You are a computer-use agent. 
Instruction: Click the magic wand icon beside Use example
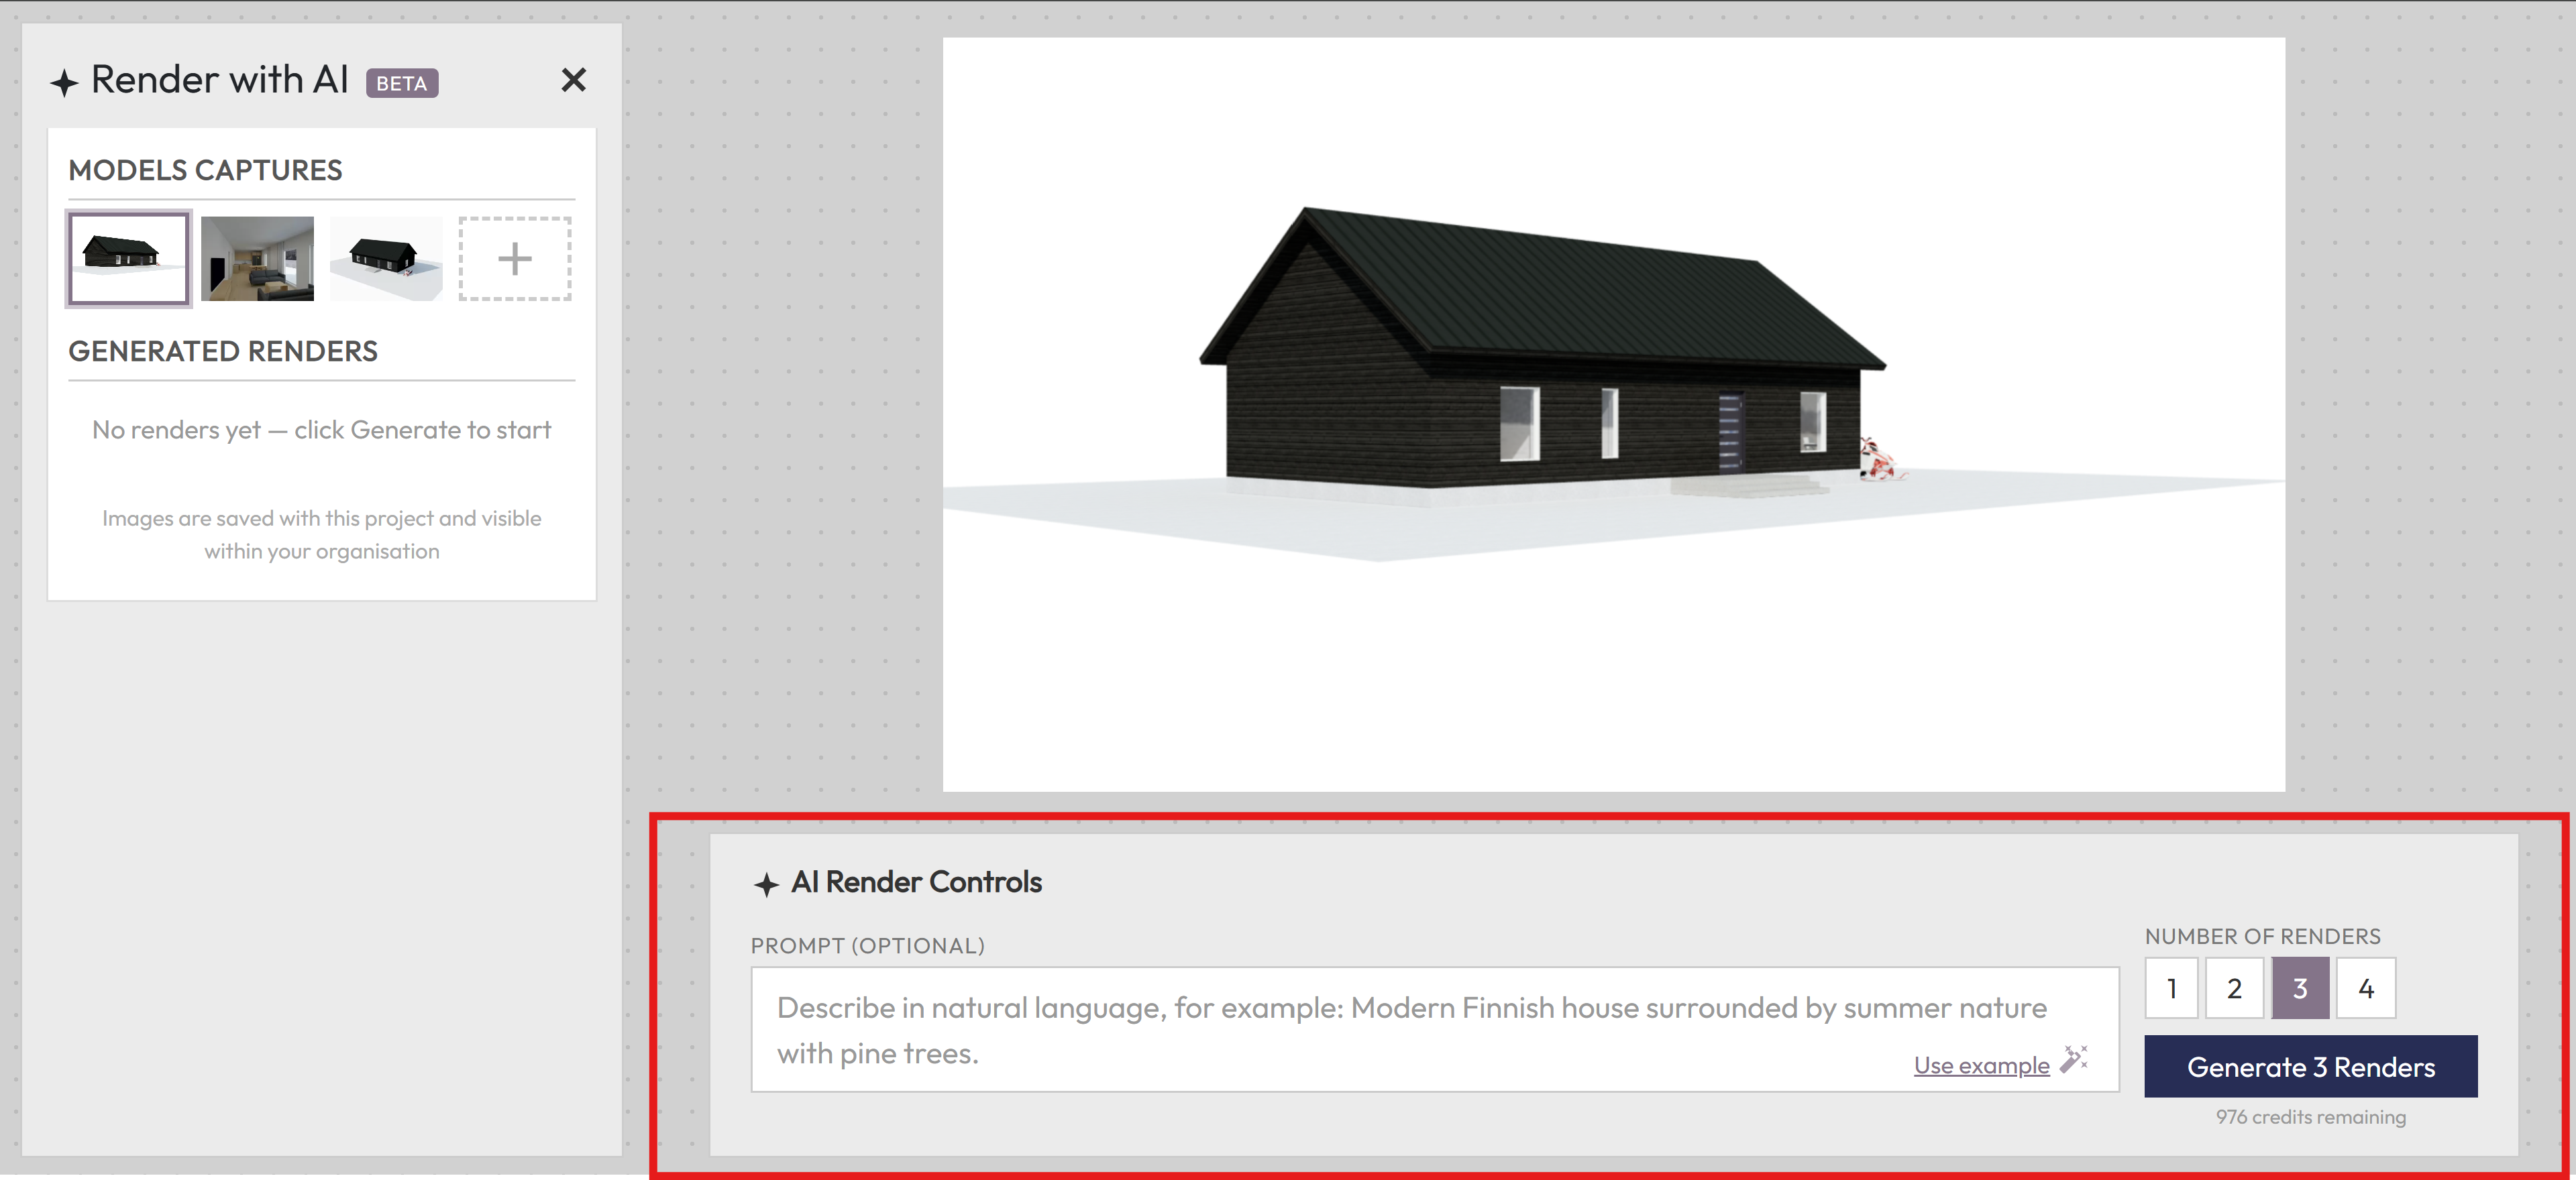click(x=2074, y=1059)
